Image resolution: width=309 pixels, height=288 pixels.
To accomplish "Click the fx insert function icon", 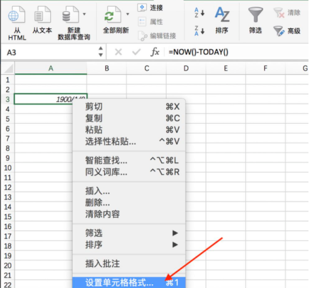I will tap(155, 52).
